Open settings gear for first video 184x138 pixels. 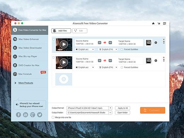156,42
